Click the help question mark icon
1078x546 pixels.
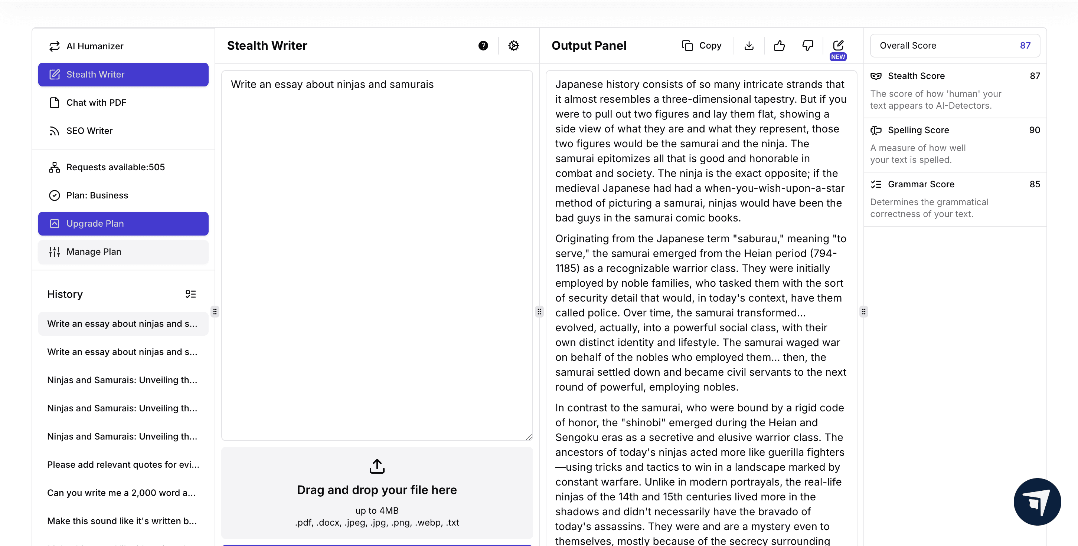[x=483, y=46]
